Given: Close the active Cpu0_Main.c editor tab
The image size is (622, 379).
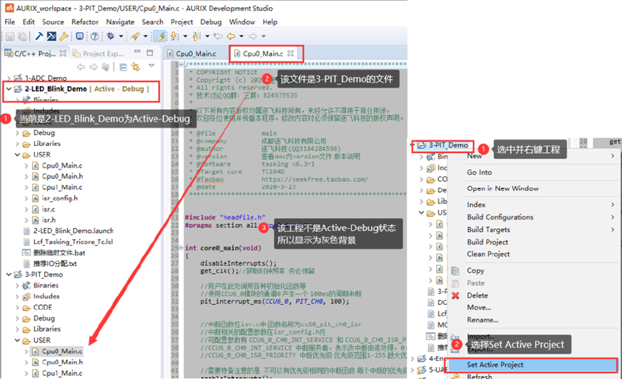Looking at the screenshot, I should (x=291, y=53).
